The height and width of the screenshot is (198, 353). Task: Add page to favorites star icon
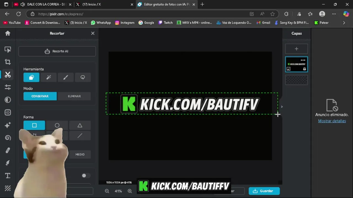(272, 14)
